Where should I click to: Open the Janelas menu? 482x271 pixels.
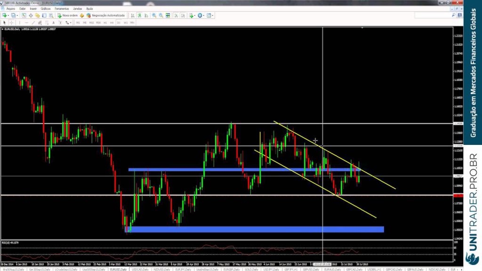point(78,8)
